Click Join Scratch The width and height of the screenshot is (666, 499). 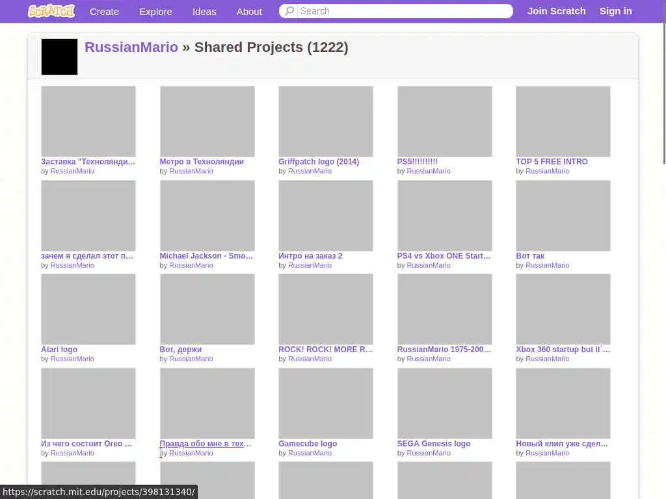[557, 11]
